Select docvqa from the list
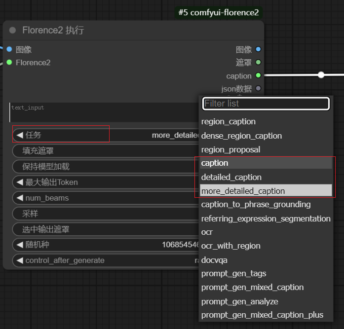 (266, 260)
